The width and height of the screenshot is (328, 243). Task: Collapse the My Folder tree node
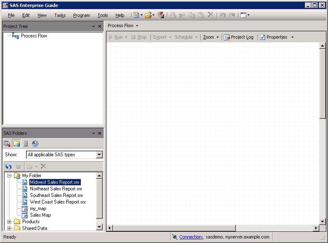click(9, 176)
